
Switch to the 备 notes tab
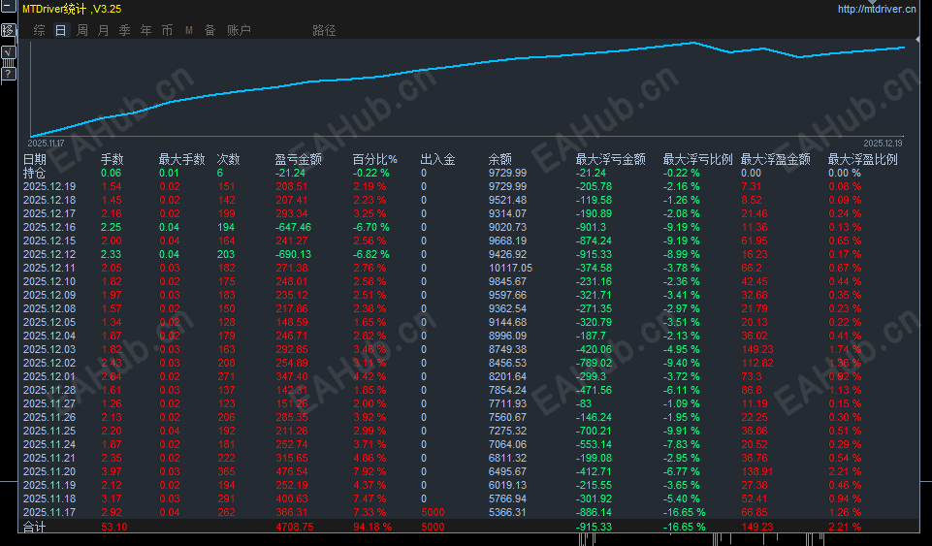(x=210, y=30)
